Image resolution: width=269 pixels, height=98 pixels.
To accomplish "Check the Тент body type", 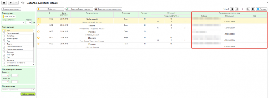I will pyautogui.click(x=4, y=57).
